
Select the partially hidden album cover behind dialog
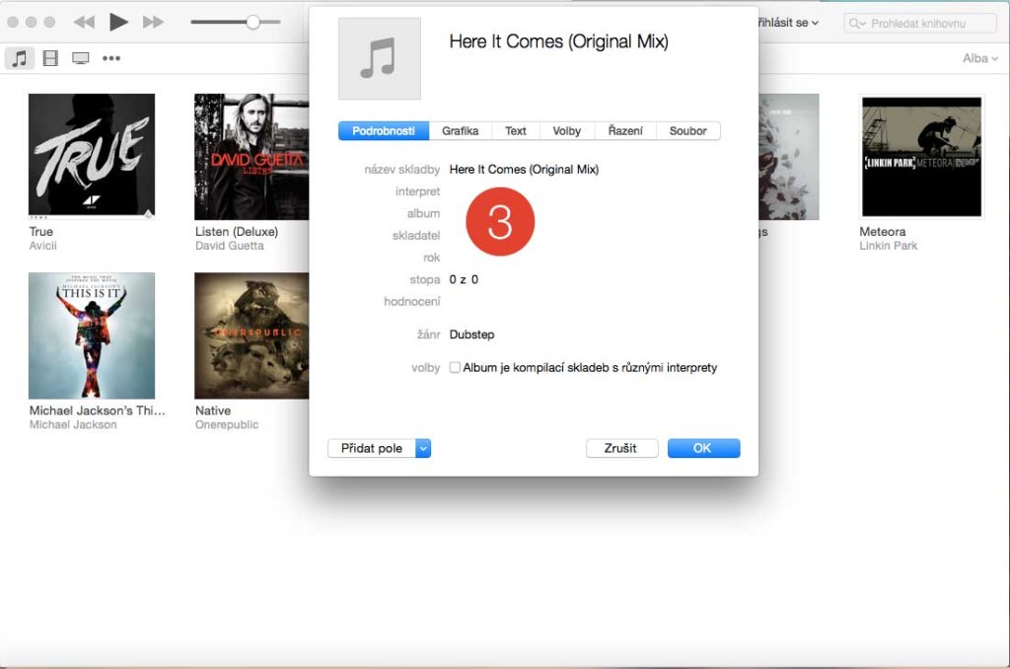[x=788, y=157]
